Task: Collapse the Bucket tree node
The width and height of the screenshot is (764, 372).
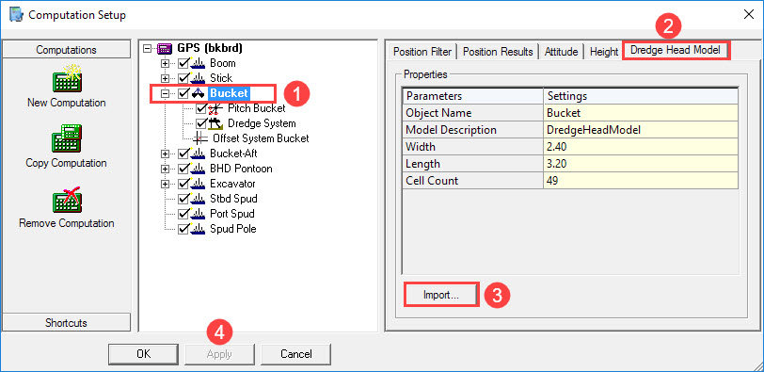Action: (x=166, y=93)
